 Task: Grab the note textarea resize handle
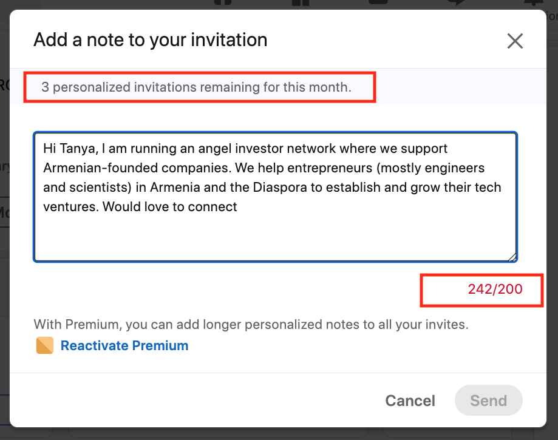(x=512, y=257)
